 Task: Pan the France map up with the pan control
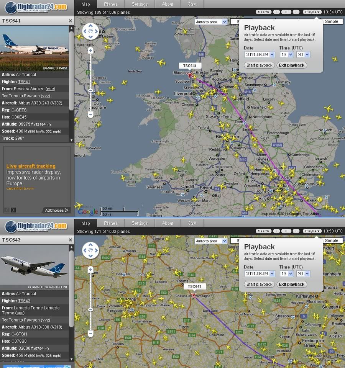[x=90, y=245]
